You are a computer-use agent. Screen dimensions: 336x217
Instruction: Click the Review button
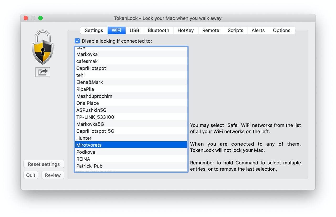53,175
